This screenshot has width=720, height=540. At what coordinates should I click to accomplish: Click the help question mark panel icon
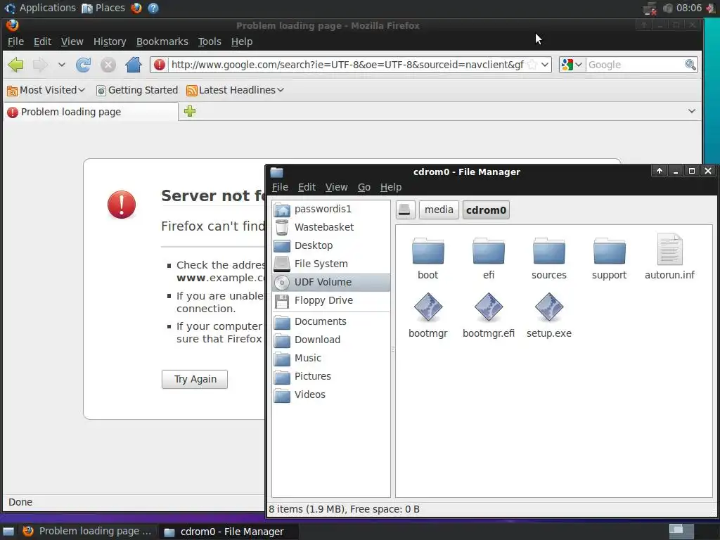click(x=153, y=8)
